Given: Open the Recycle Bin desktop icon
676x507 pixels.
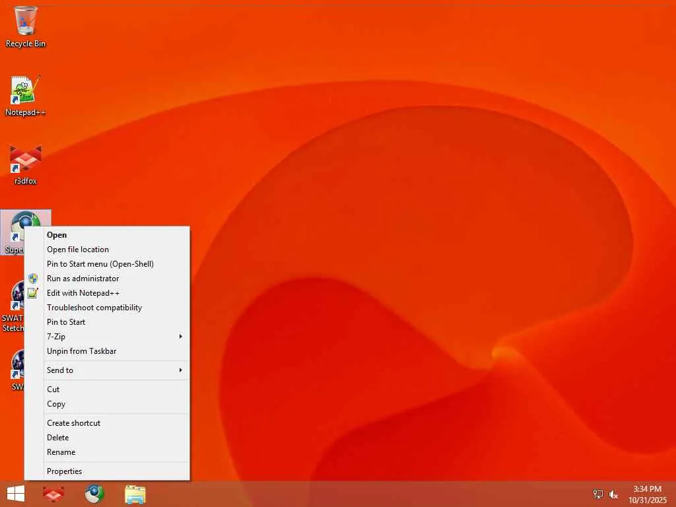Looking at the screenshot, I should [26, 26].
